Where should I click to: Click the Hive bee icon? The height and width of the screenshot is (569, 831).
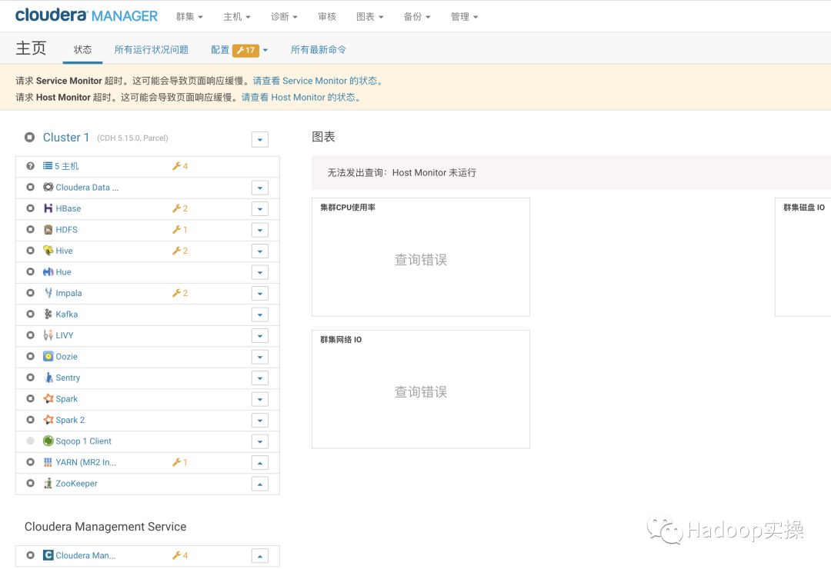(x=48, y=251)
